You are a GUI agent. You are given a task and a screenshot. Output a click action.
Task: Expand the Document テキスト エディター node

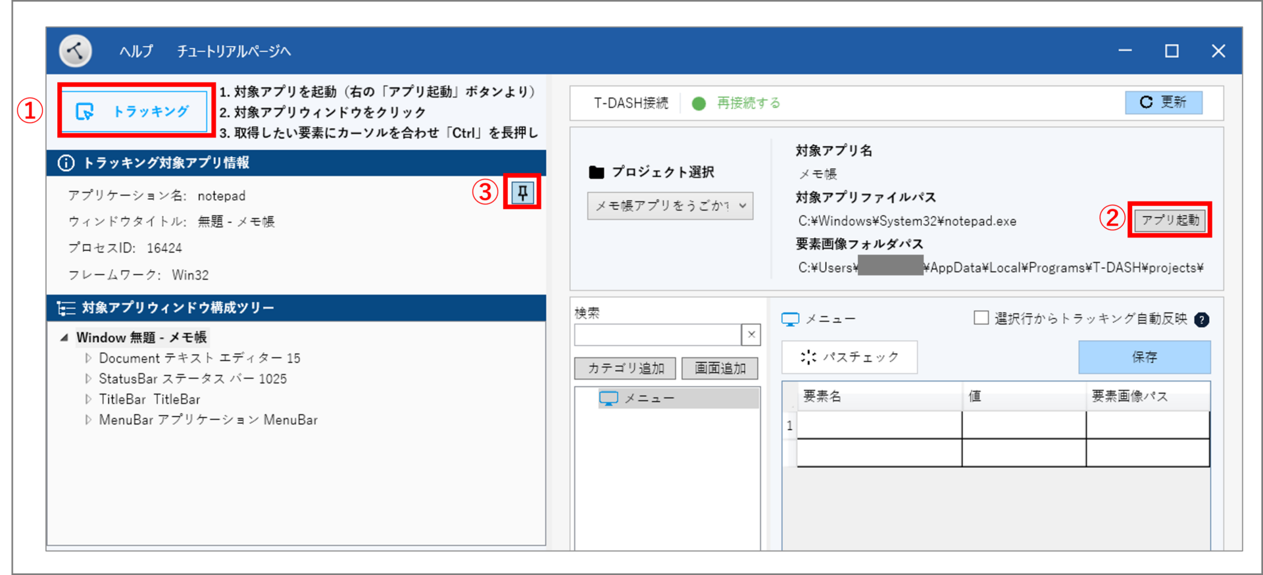tap(88, 359)
